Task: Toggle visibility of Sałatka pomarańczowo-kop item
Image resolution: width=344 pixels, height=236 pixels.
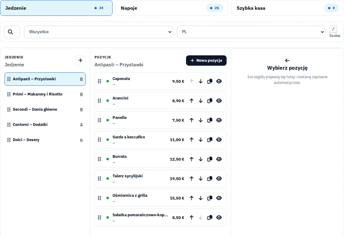Action: coord(219,218)
